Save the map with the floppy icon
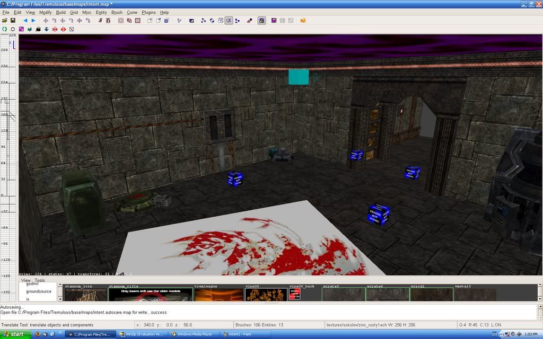This screenshot has height=339, width=543. tap(13, 21)
